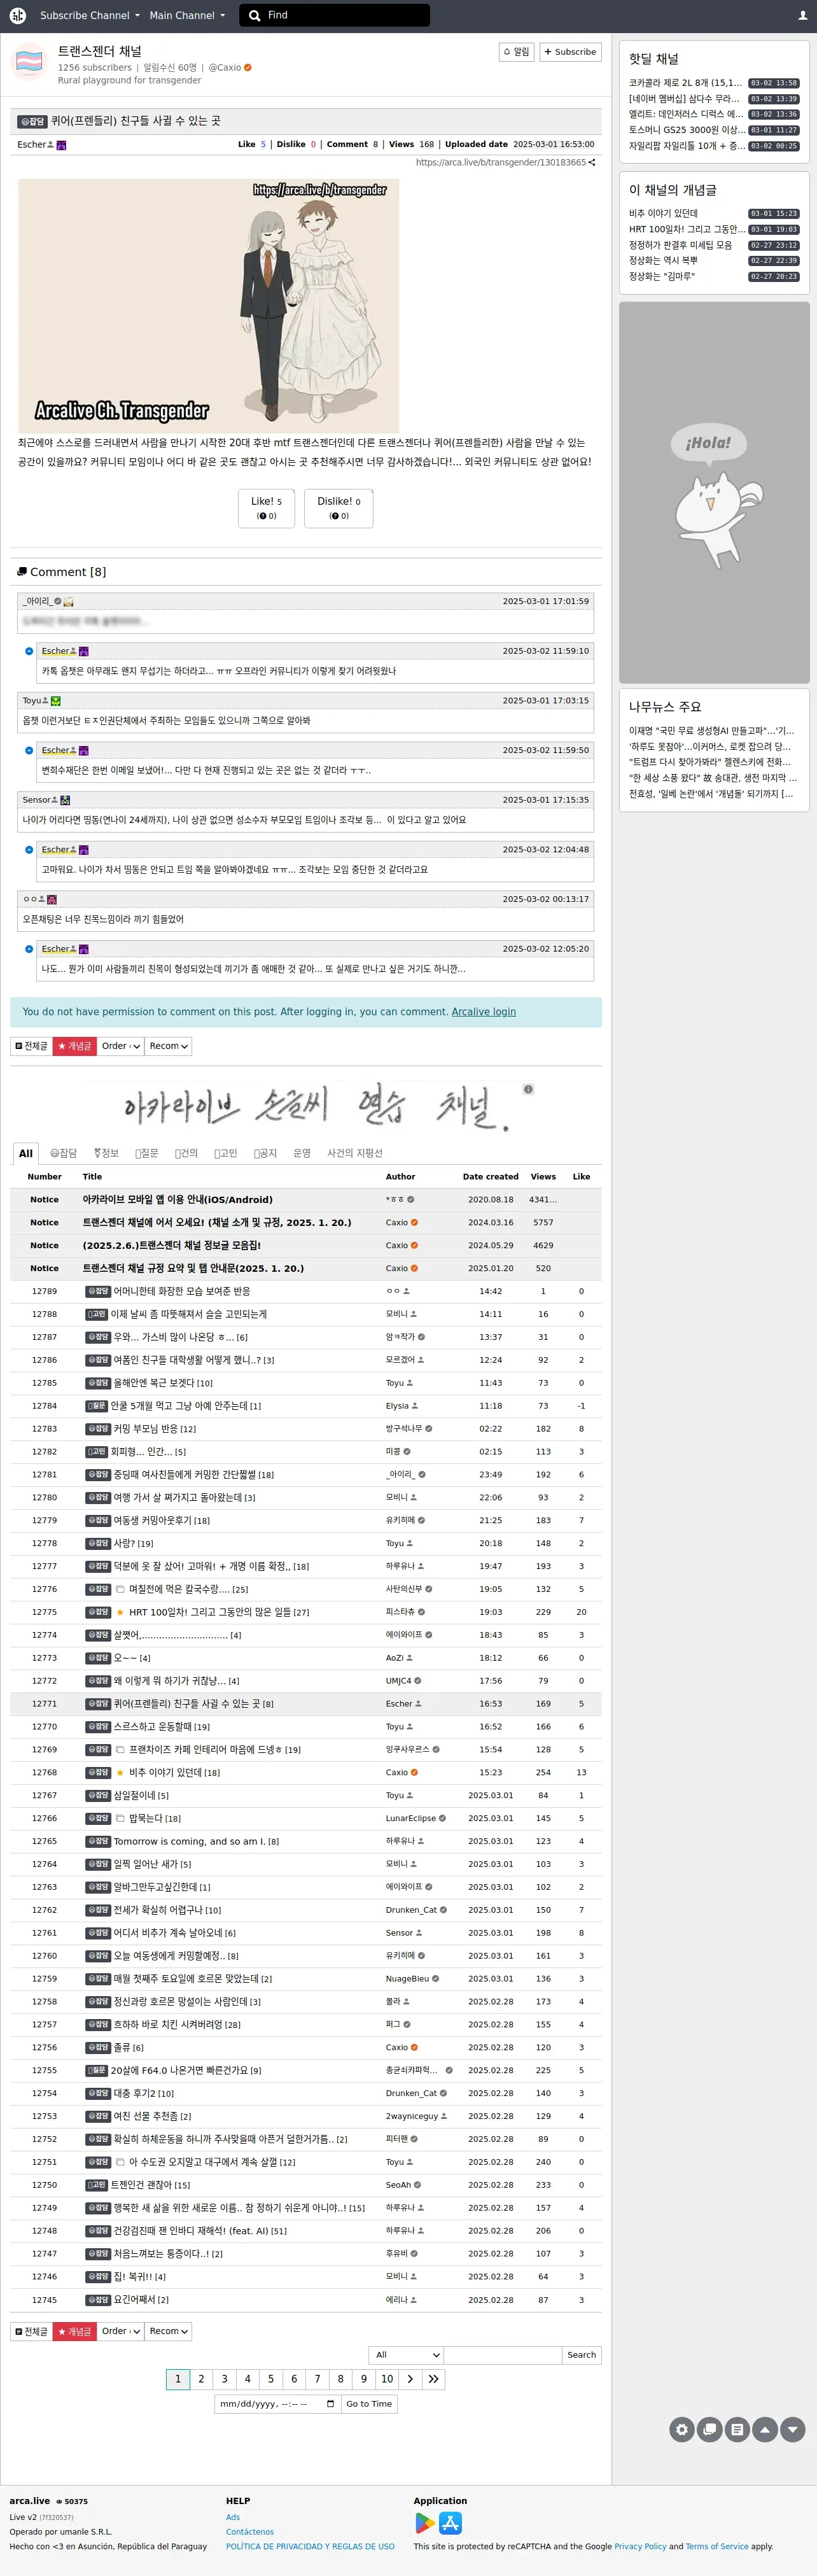Click the Google Play store icon

[425, 2523]
